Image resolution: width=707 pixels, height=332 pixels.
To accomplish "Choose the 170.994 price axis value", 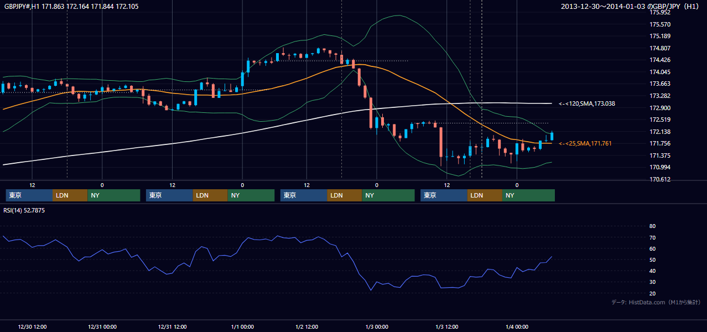I will [660, 167].
